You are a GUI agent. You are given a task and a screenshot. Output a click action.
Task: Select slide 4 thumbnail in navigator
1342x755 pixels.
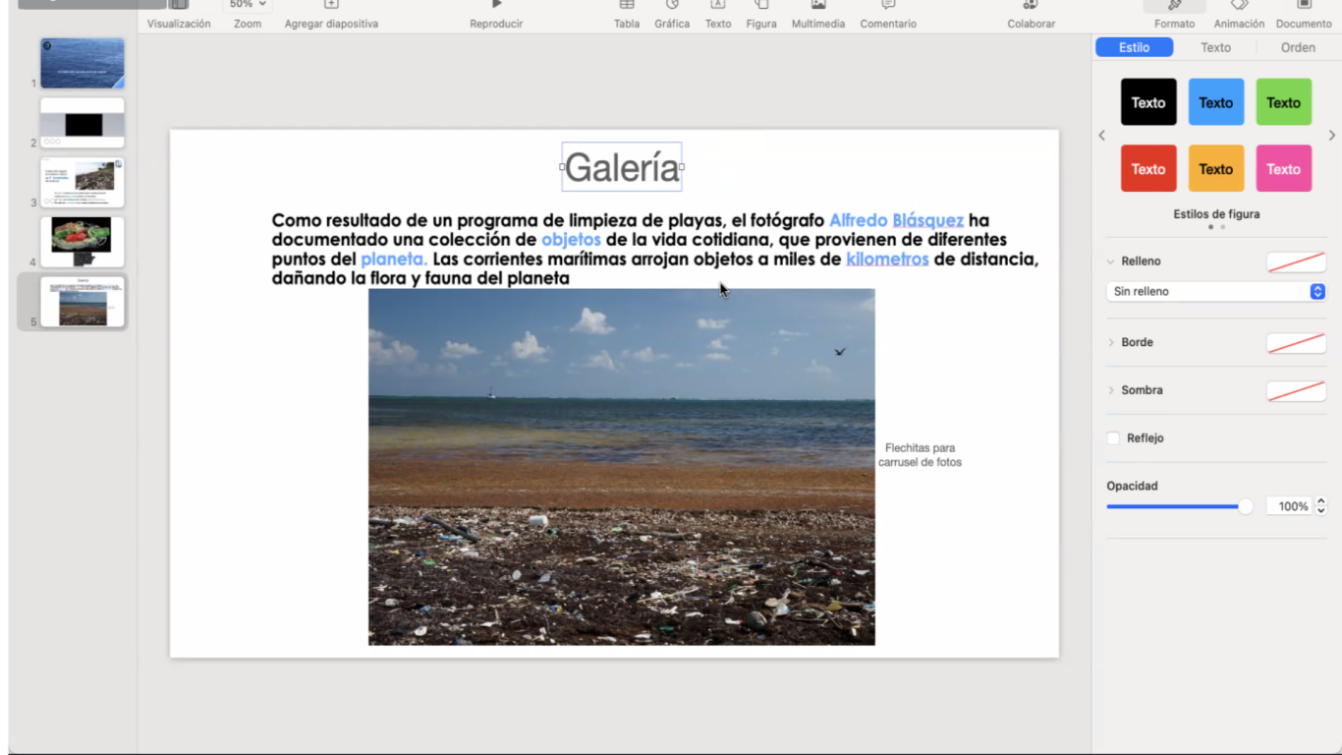point(83,241)
